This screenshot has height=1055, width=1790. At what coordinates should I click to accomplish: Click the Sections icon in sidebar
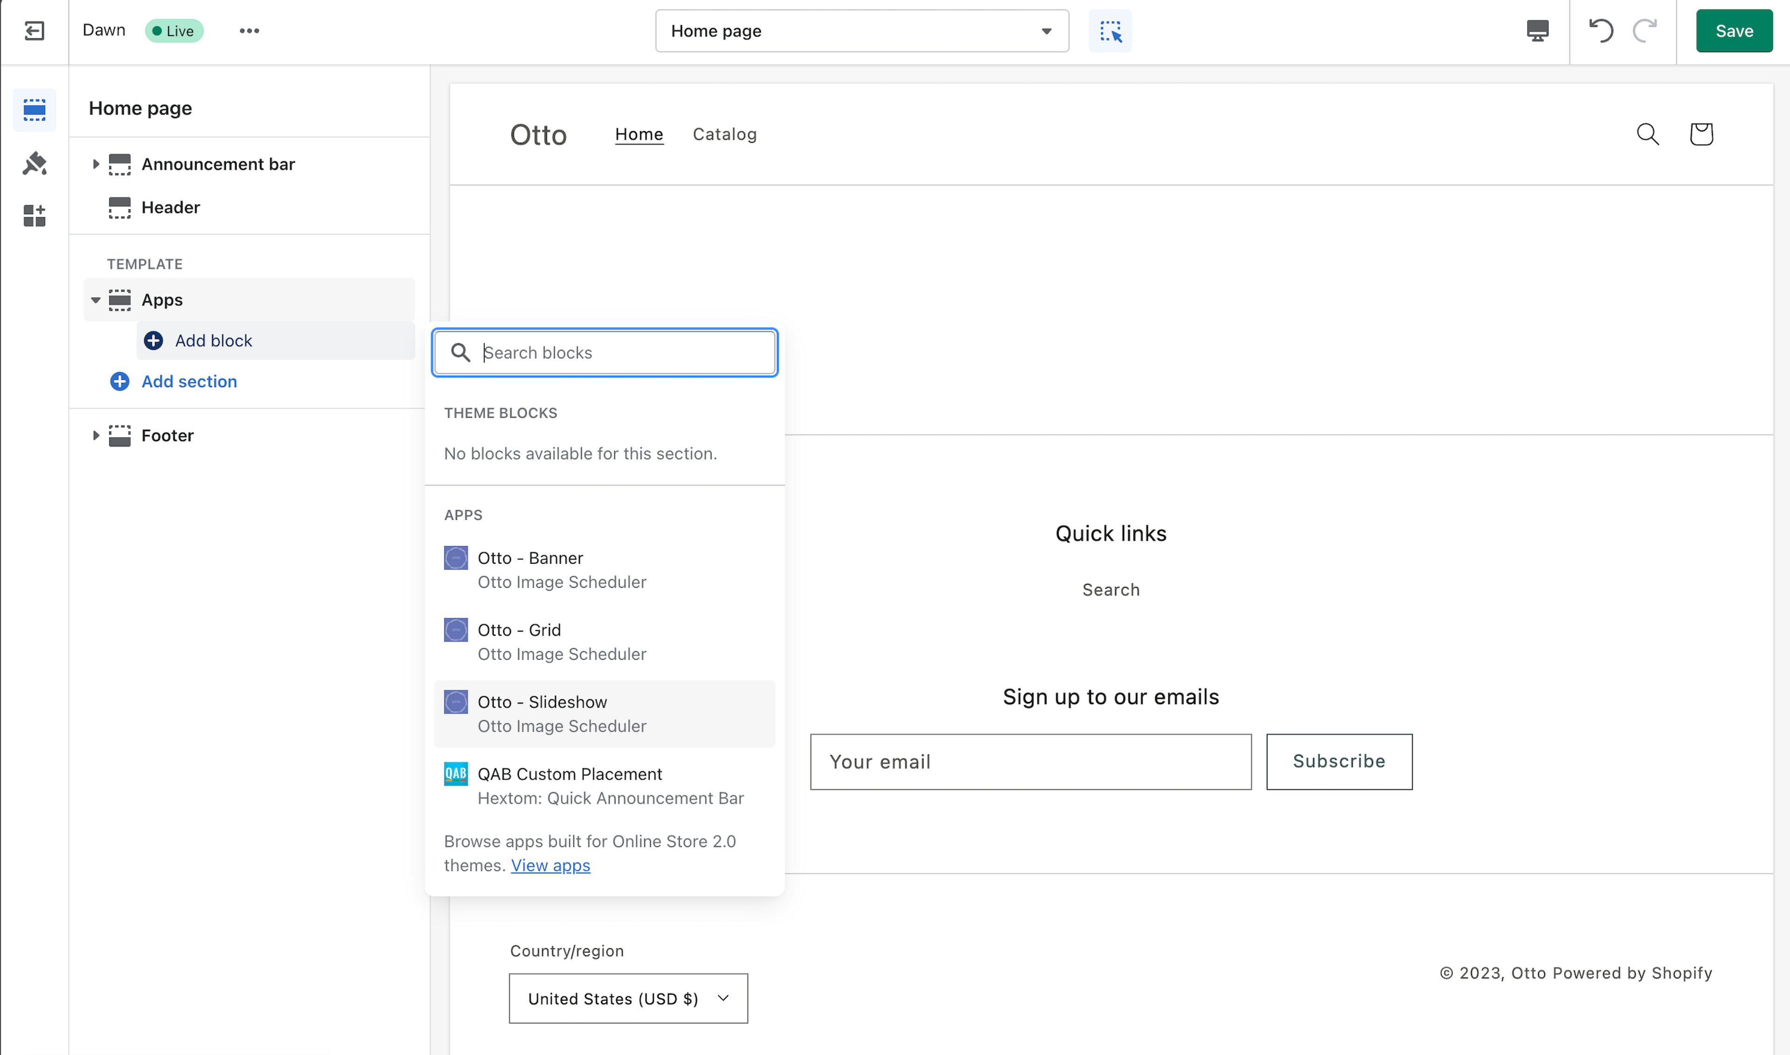34,110
